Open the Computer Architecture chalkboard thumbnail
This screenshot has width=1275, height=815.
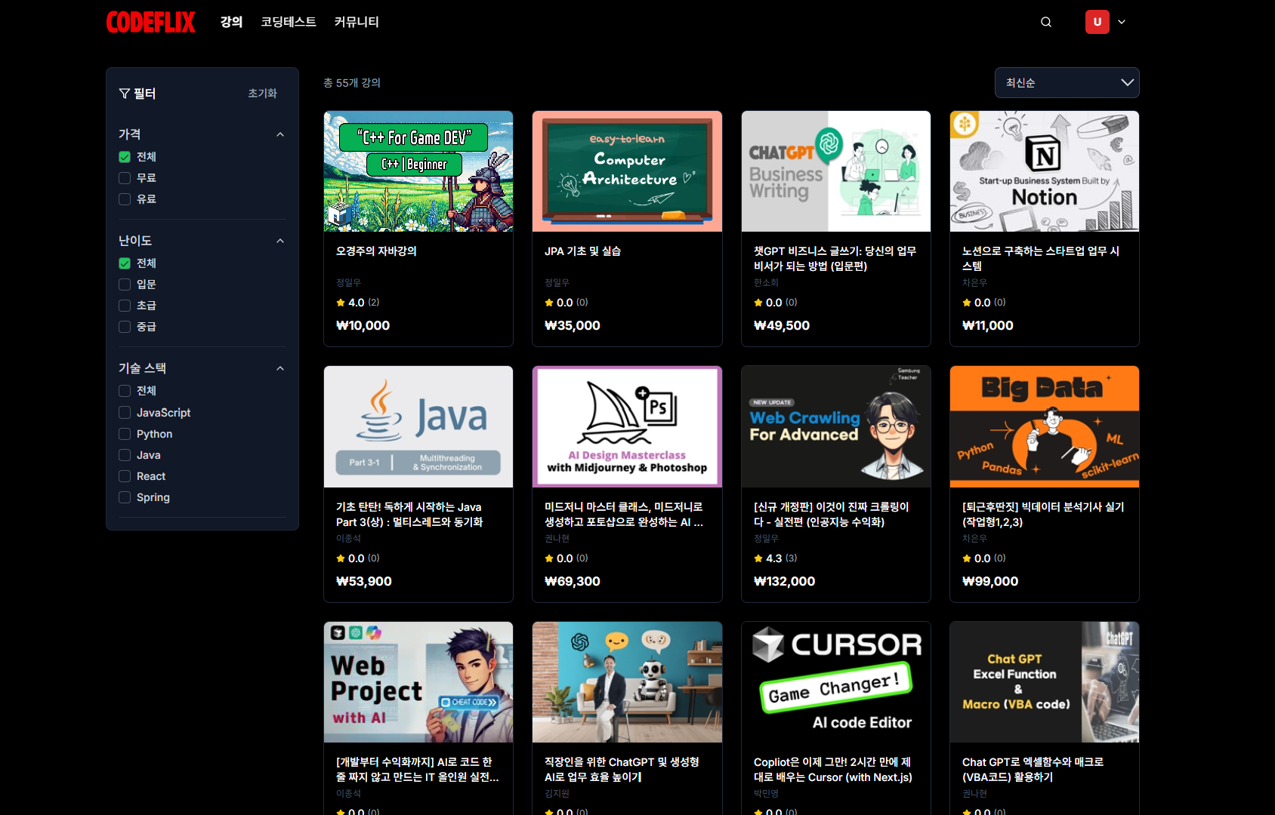(x=627, y=171)
